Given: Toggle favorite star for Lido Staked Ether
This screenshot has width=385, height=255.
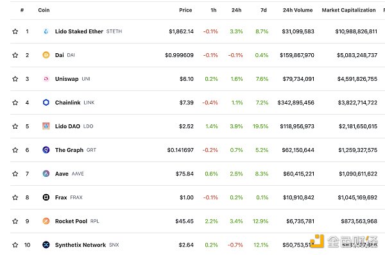Looking at the screenshot, I should click(15, 31).
